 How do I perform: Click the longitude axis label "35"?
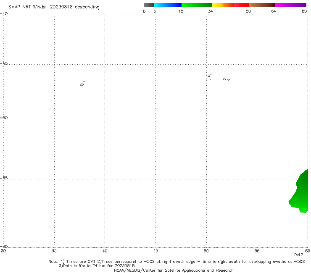pyautogui.click(x=54, y=251)
